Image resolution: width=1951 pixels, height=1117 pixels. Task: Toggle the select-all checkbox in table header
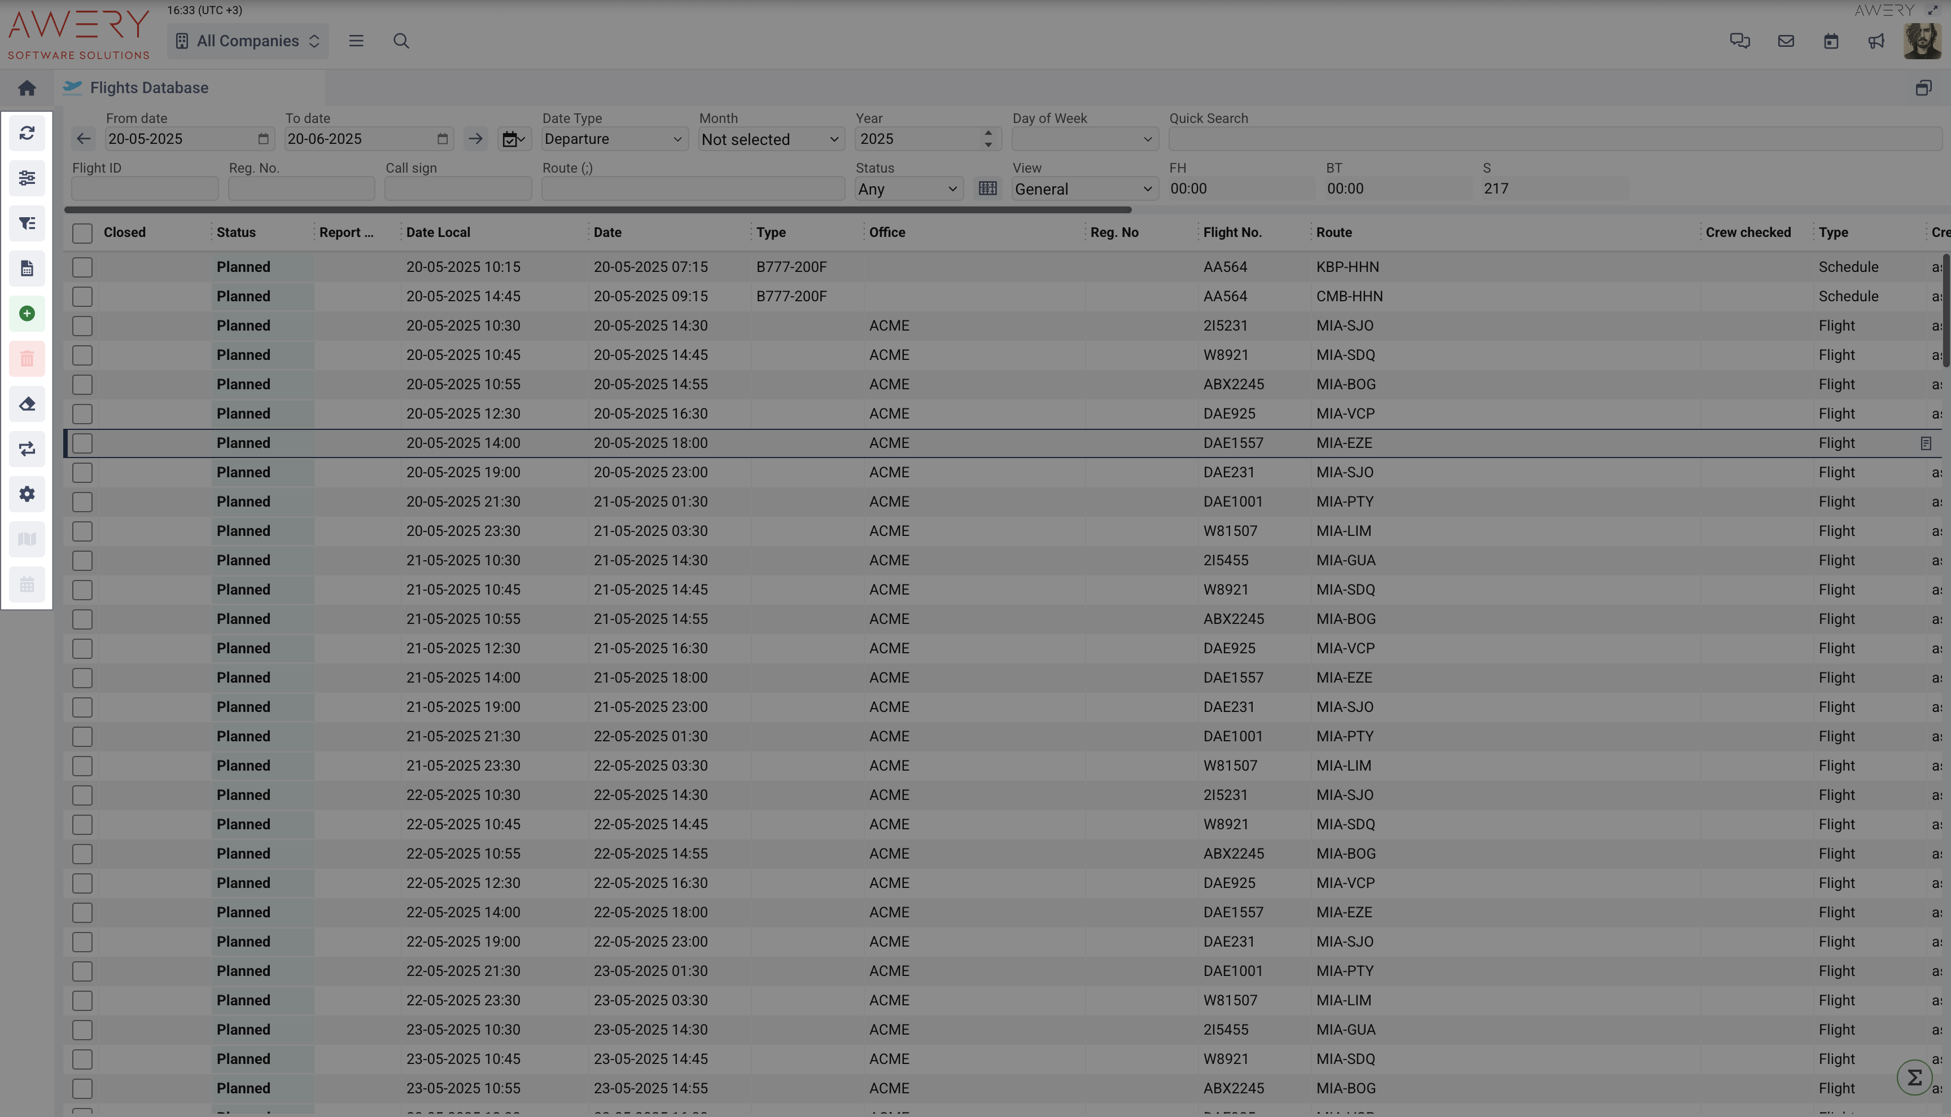pos(82,233)
